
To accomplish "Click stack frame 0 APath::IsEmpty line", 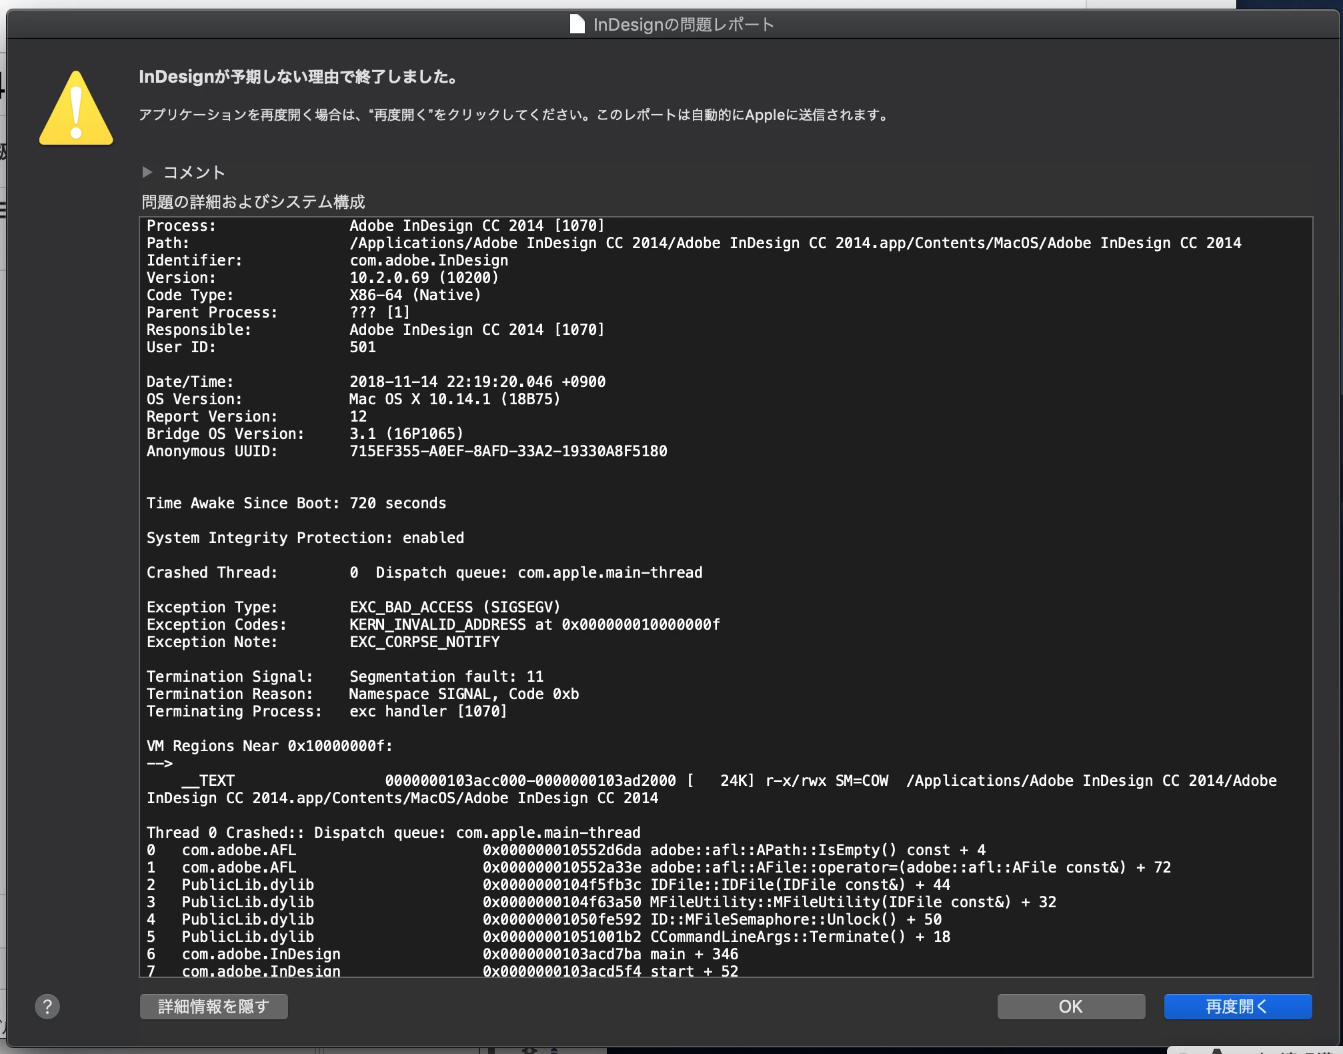I will (565, 850).
